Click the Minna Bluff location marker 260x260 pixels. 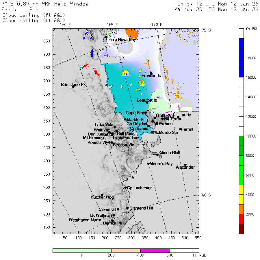(157, 155)
